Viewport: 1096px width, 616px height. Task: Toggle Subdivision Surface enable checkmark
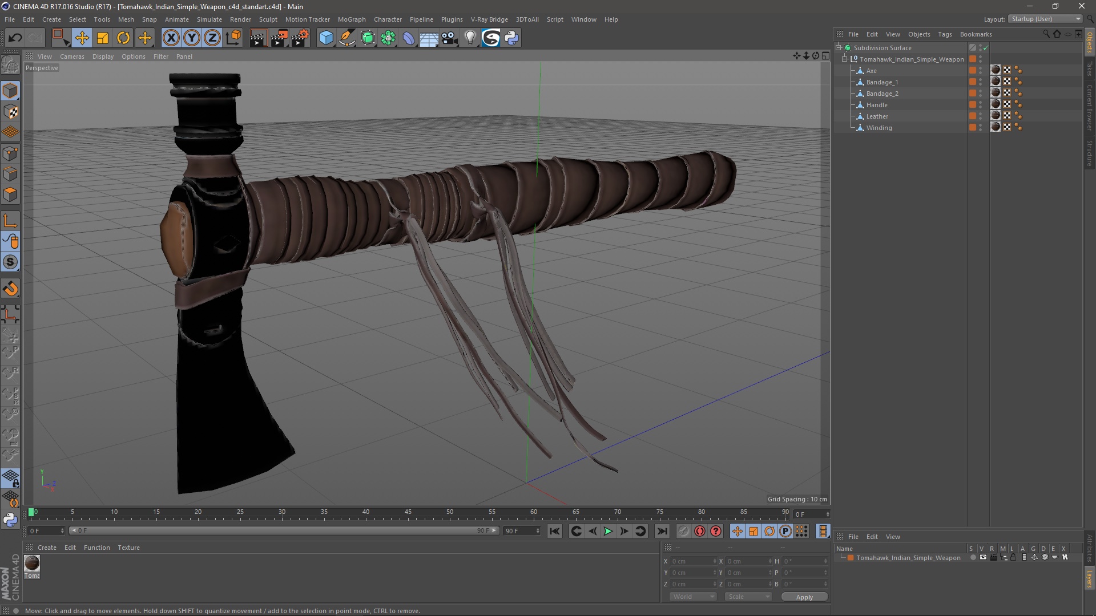click(x=986, y=48)
